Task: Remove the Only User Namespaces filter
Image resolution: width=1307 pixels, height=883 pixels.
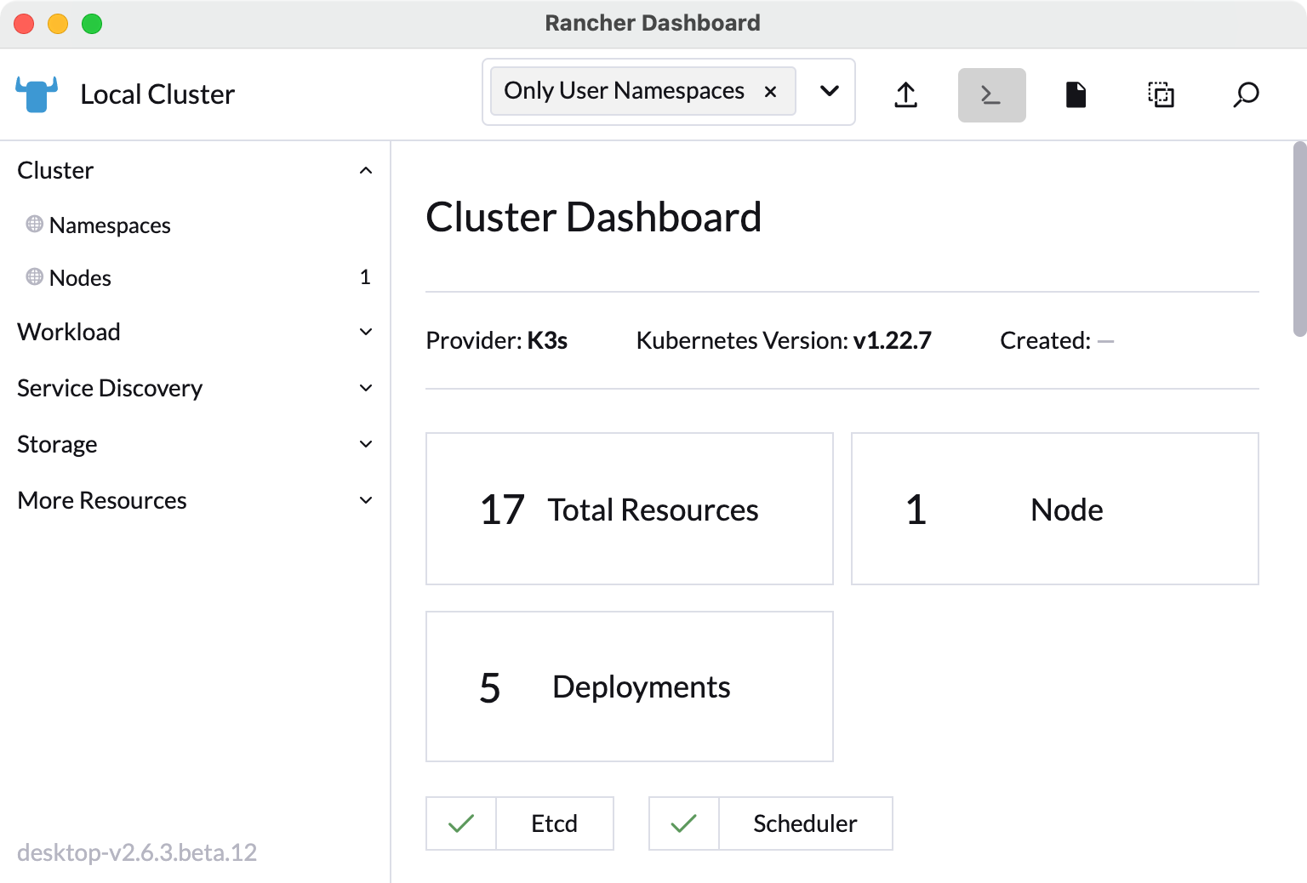Action: tap(770, 92)
